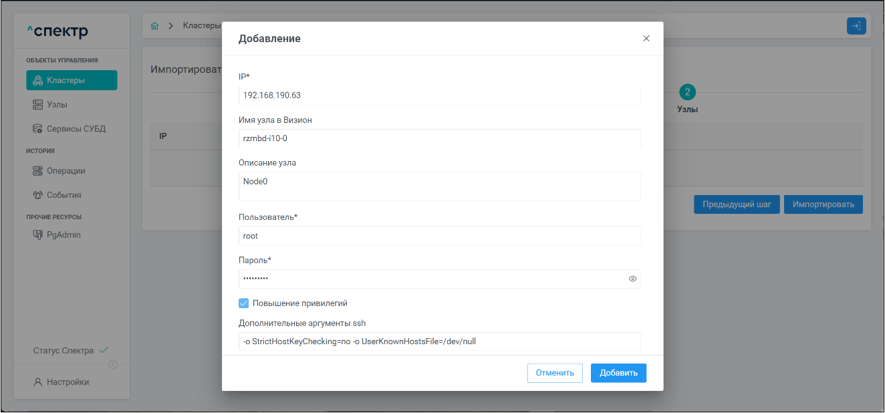885x413 pixels.
Task: Open События in the sidebar
Action: [64, 195]
